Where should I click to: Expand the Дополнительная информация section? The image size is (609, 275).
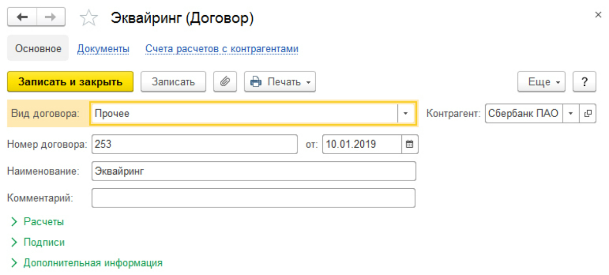click(x=86, y=263)
